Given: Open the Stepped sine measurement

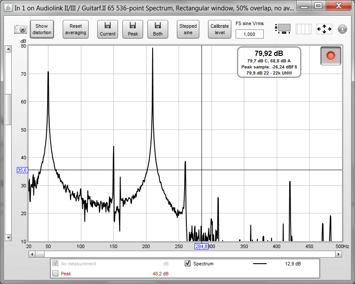Looking at the screenshot, I should point(188,29).
